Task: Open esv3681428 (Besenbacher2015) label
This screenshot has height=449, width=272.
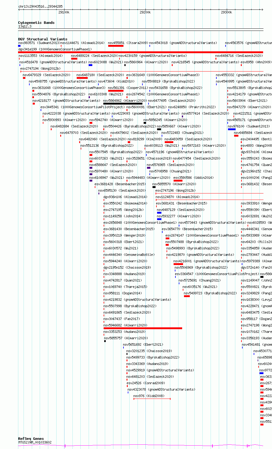Action: coord(120,184)
